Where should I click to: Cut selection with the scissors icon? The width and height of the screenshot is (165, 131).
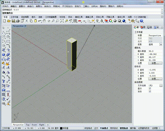tap(27, 21)
